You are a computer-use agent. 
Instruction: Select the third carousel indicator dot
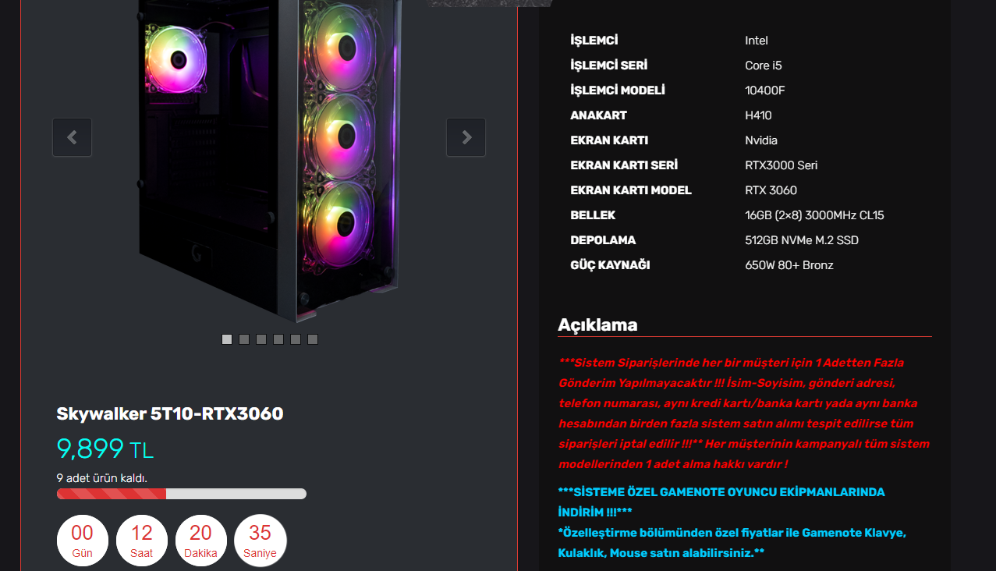coord(261,339)
